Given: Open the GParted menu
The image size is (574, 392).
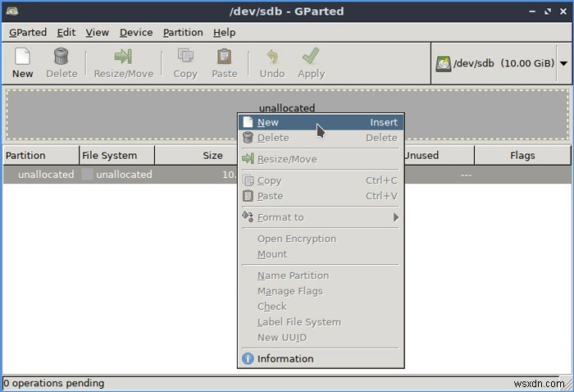Looking at the screenshot, I should [28, 33].
